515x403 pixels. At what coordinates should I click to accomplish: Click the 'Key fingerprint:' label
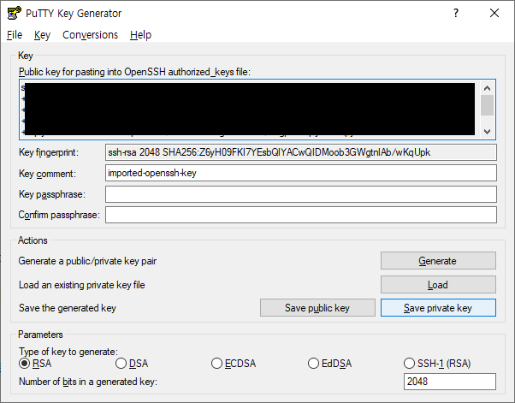49,152
